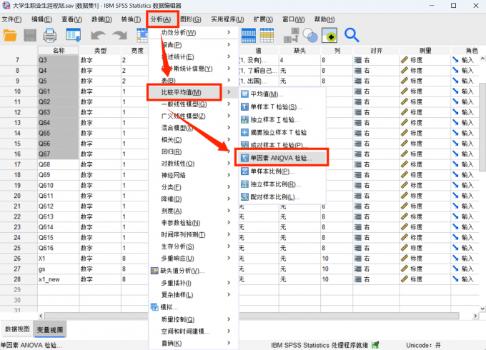Viewport: 486px width, 350px height.
Task: Click the undo arrow icon
Action: pyautogui.click(x=98, y=35)
